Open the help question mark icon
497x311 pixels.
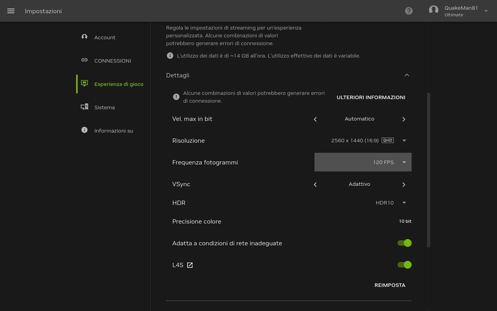point(408,11)
